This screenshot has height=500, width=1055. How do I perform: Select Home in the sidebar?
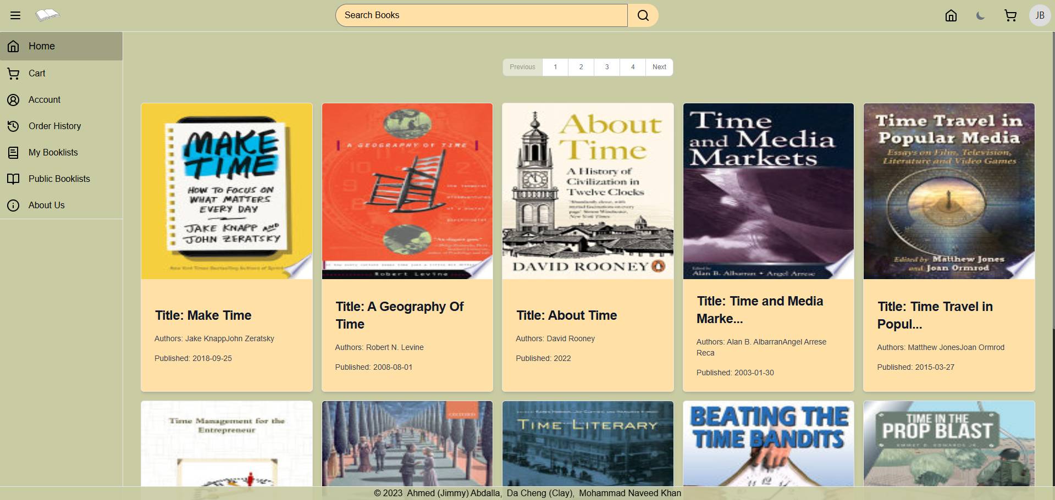(61, 46)
